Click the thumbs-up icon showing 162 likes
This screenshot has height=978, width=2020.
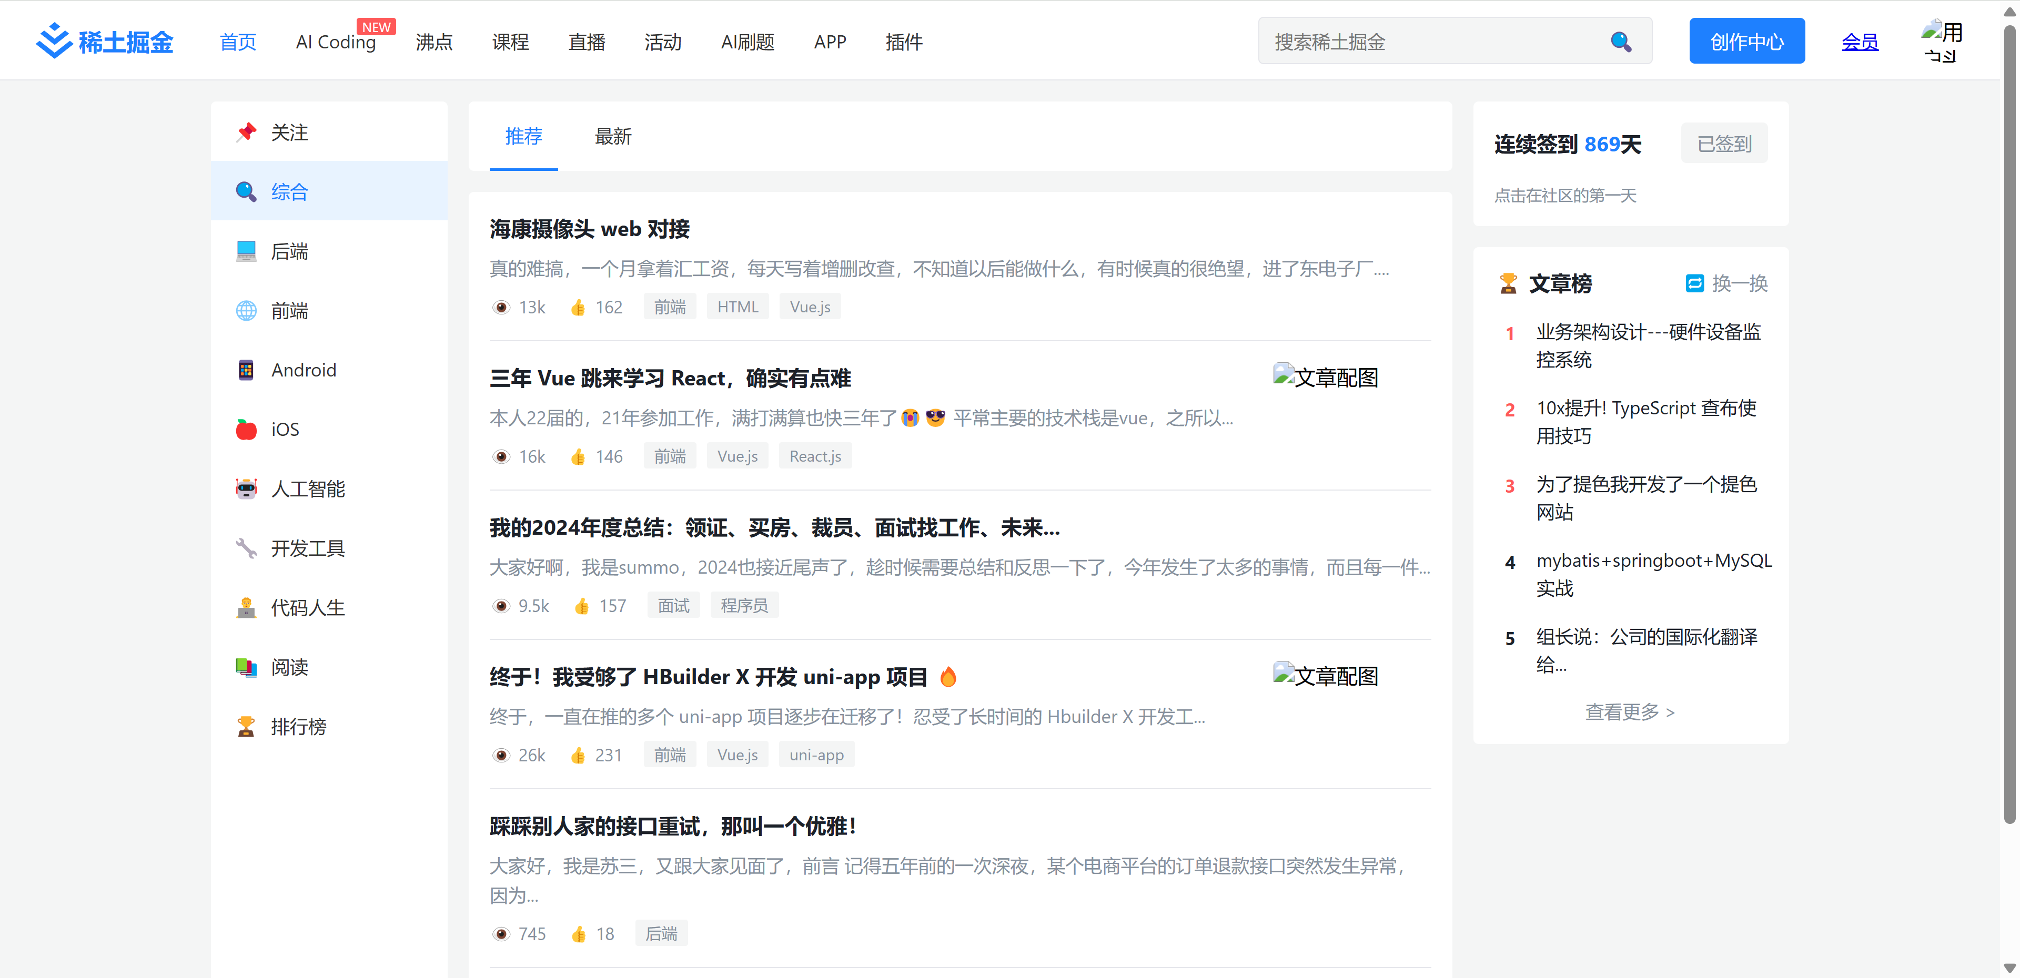click(578, 307)
